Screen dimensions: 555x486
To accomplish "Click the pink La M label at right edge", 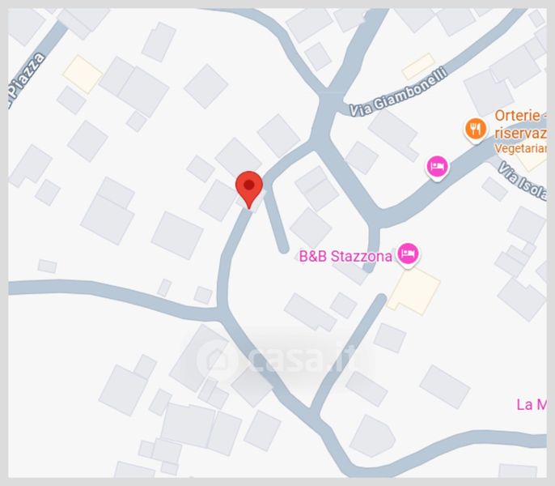I will tap(532, 404).
